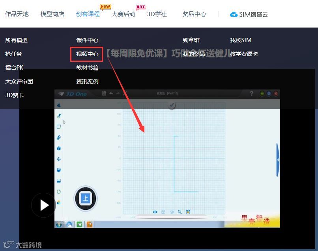This screenshot has height=251, width=318.
Task: Play the video with round play button
Action: (x=44, y=205)
